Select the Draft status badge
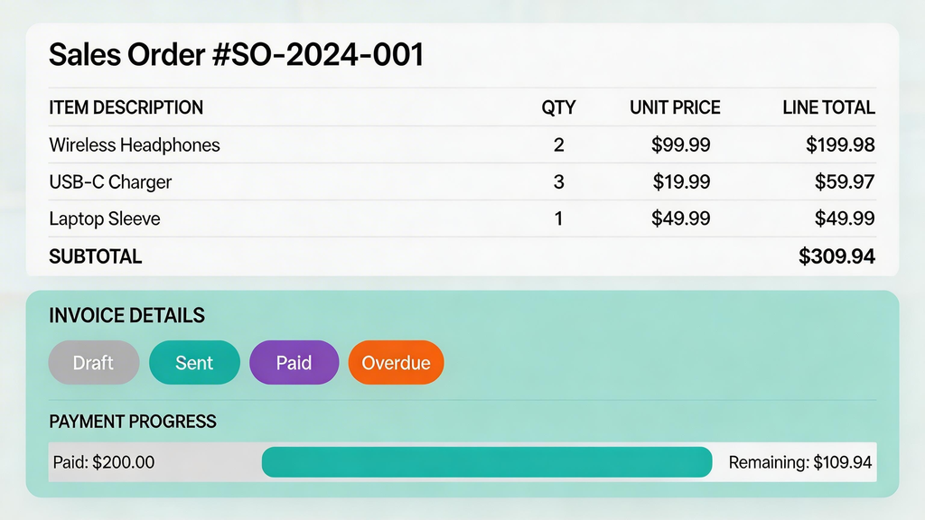The height and width of the screenshot is (520, 925). pyautogui.click(x=93, y=362)
